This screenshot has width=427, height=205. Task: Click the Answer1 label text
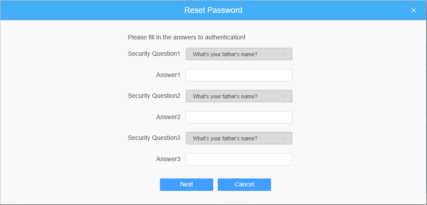pyautogui.click(x=168, y=75)
